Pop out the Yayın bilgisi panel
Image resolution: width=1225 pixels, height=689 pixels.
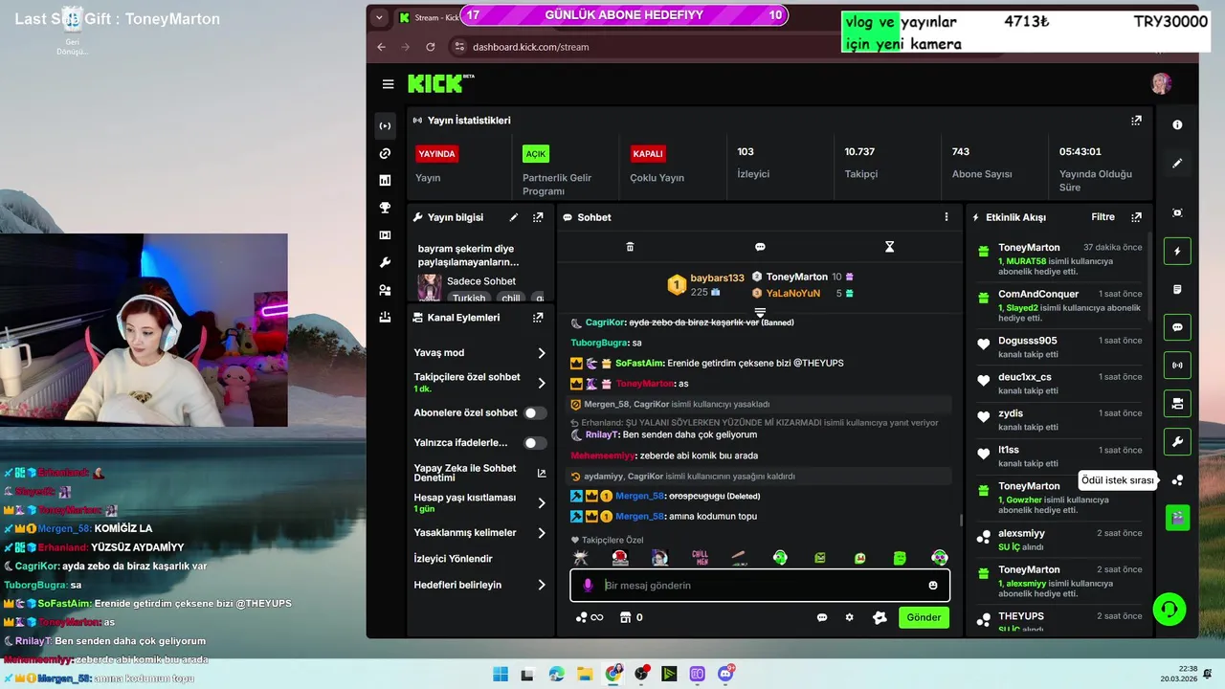click(x=538, y=217)
